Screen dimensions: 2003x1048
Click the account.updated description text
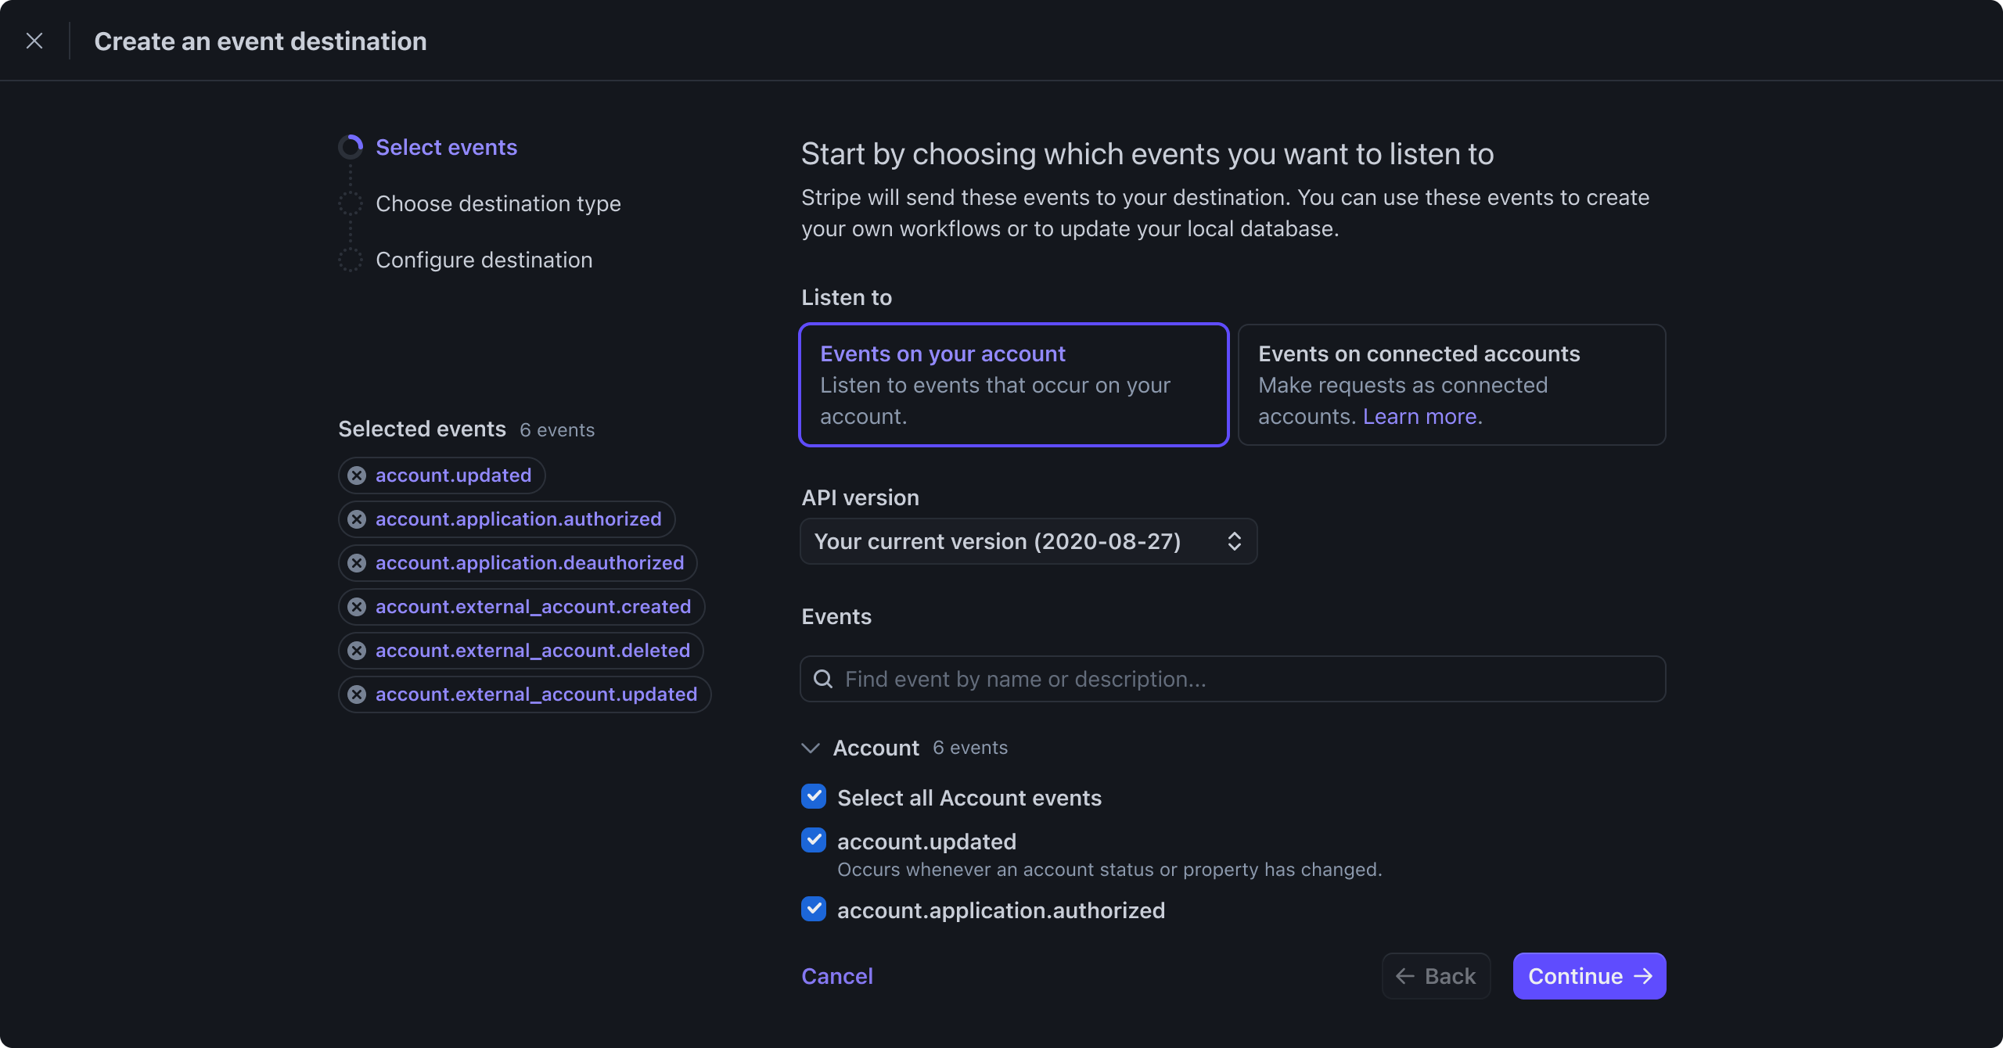tap(1109, 870)
